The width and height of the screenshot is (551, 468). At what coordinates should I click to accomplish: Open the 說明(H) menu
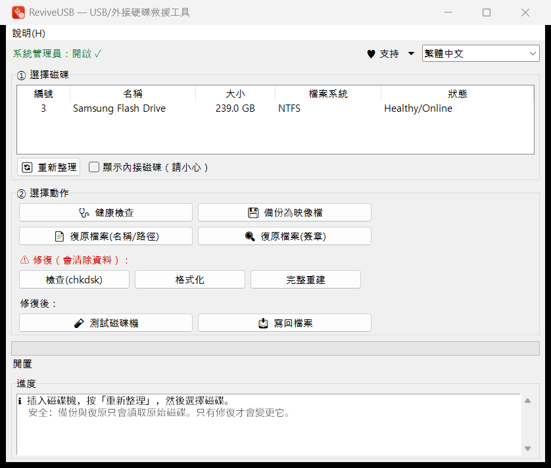click(29, 34)
